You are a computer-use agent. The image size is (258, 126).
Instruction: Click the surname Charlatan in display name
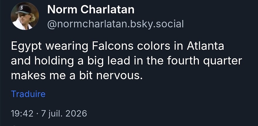(x=107, y=10)
